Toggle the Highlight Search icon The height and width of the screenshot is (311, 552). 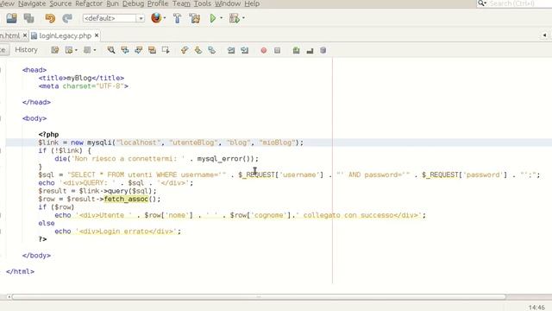(152, 50)
